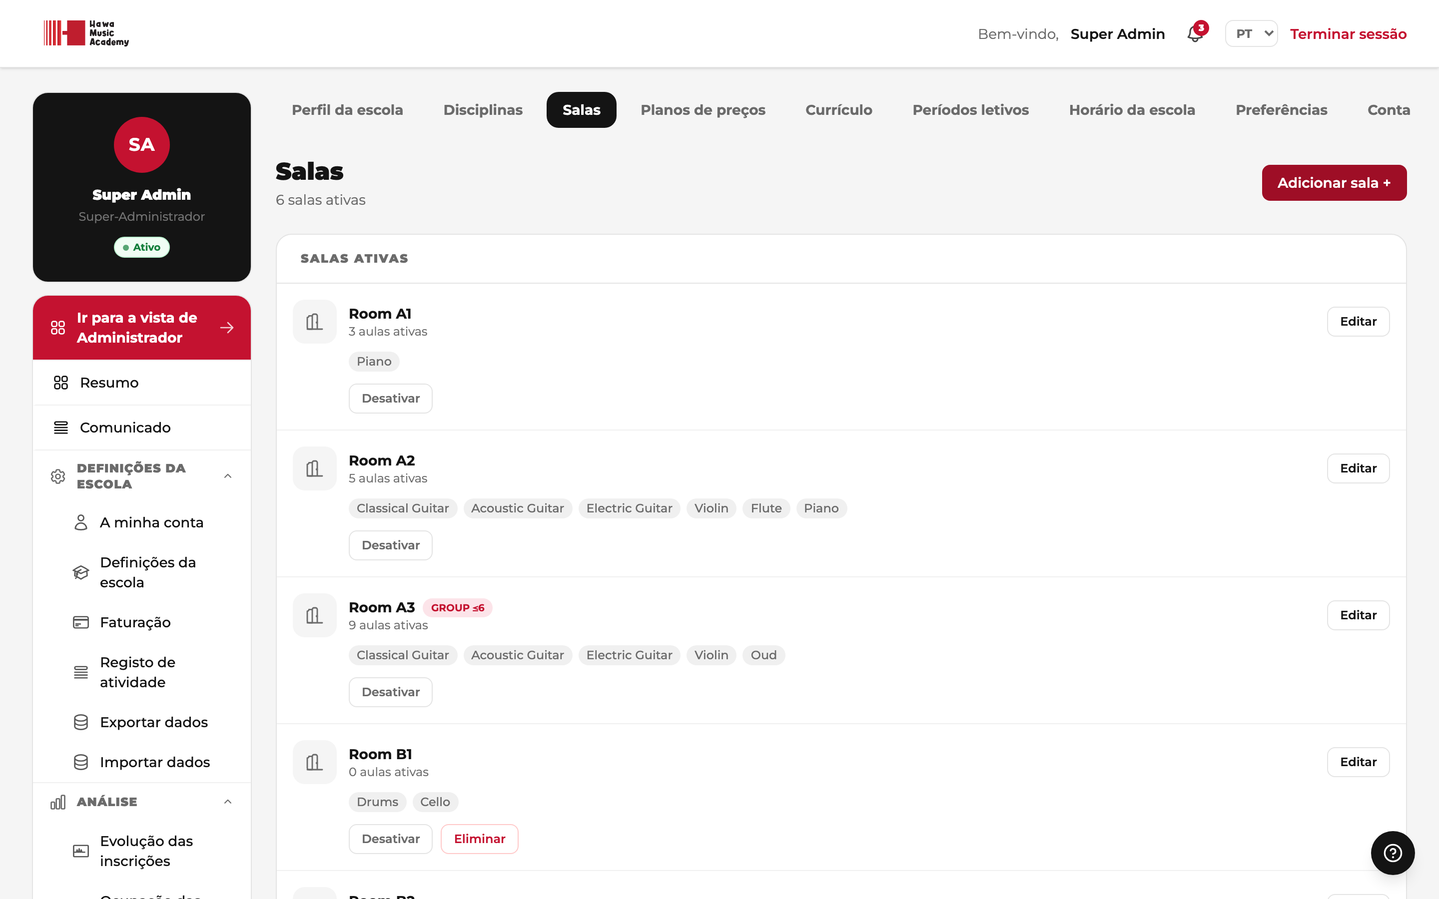
Task: Open the notifications bell icon
Action: coord(1195,33)
